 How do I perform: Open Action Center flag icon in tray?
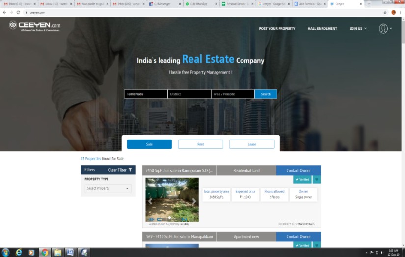coord(372,253)
